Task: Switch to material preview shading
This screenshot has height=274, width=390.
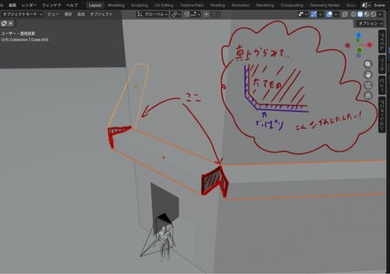Action: (367, 14)
